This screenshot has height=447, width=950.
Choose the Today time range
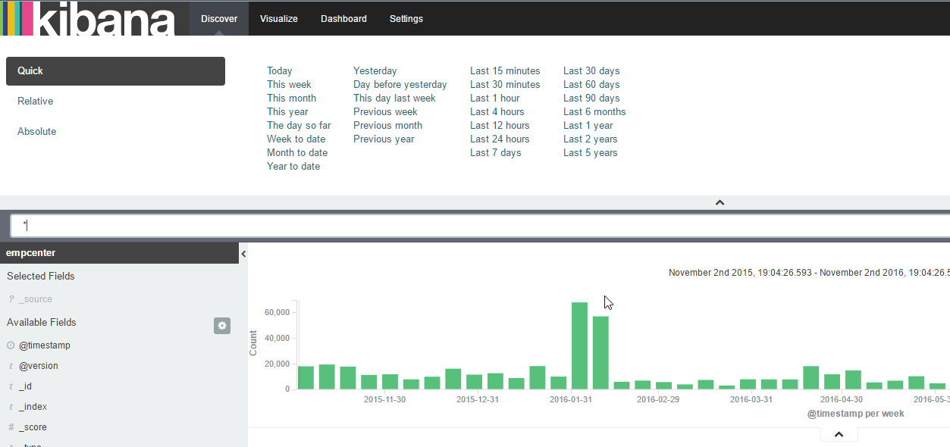(280, 71)
